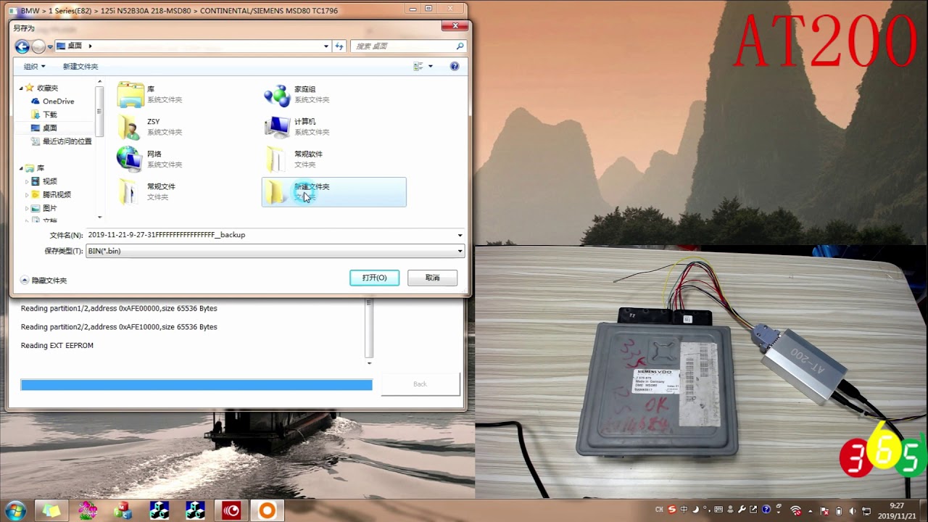This screenshot has width=928, height=522.
Task: Select 桌面 in the navigation pane
Action: [49, 128]
